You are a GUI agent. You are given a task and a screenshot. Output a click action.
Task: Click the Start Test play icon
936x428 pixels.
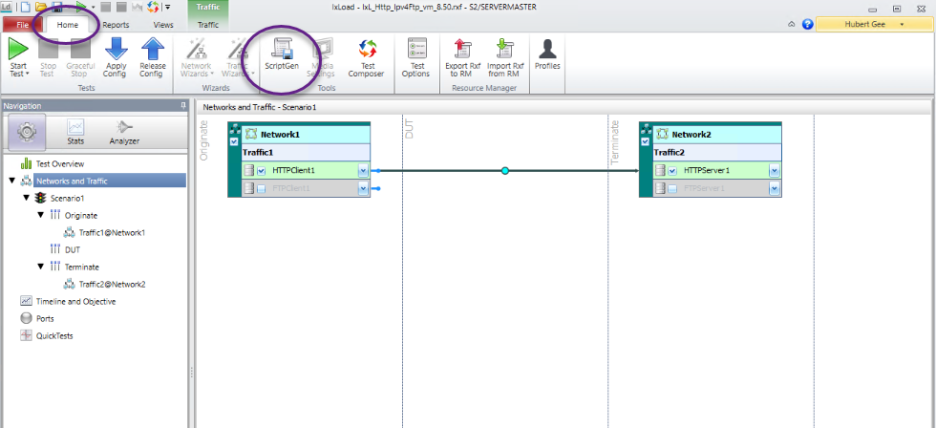click(18, 50)
